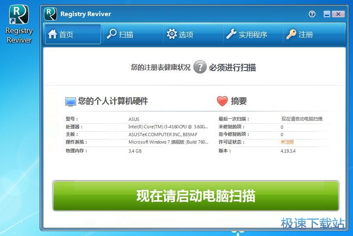
Task: Click the 您的个人计算机硬件 section heading
Action: tap(113, 101)
